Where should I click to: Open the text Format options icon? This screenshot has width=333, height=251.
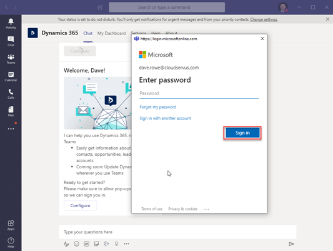pos(66,243)
